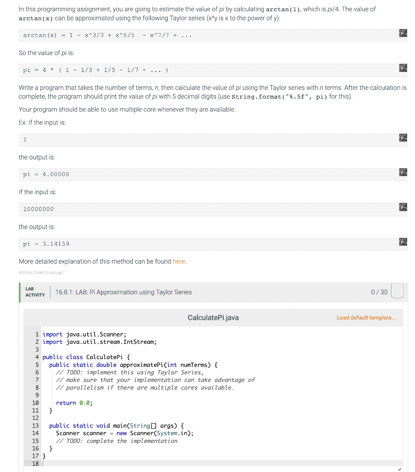Click the Scanner scanner declaration line

pos(125,433)
